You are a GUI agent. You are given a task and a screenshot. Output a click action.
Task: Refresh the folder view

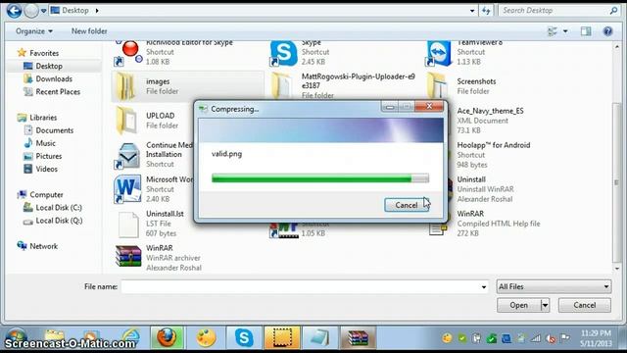tap(486, 11)
